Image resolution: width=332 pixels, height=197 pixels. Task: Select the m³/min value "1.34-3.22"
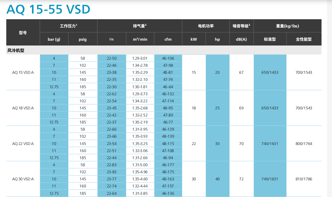pos(140,101)
